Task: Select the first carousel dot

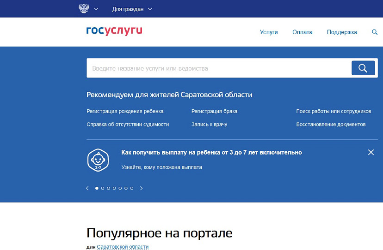Action: coord(97,188)
